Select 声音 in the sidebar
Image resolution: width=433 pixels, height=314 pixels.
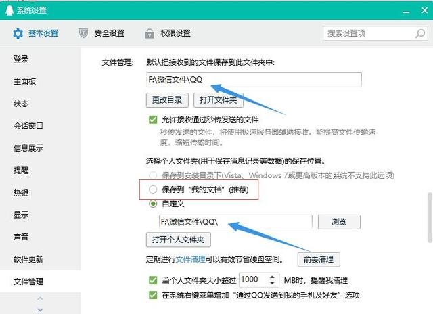pyautogui.click(x=21, y=237)
